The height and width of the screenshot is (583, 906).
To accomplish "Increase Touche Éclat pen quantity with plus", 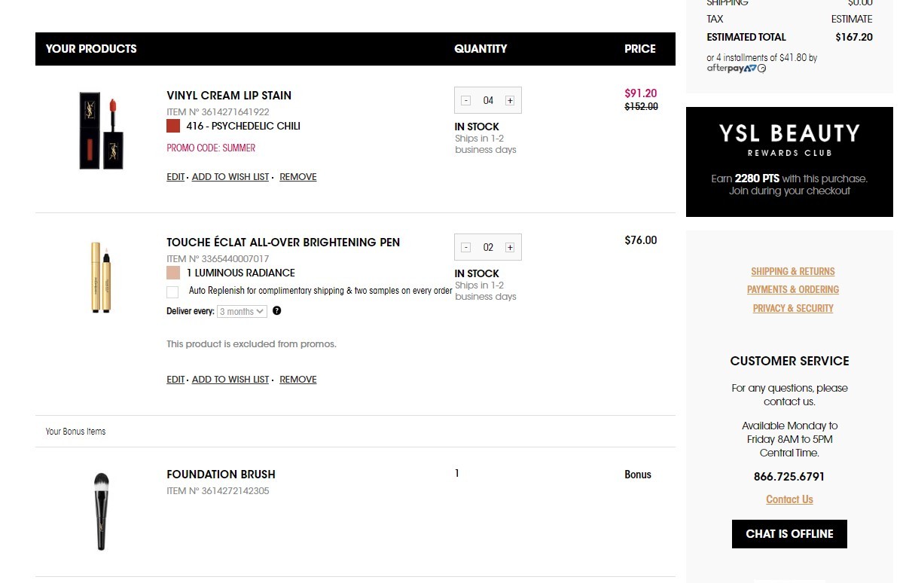I will click(x=510, y=247).
